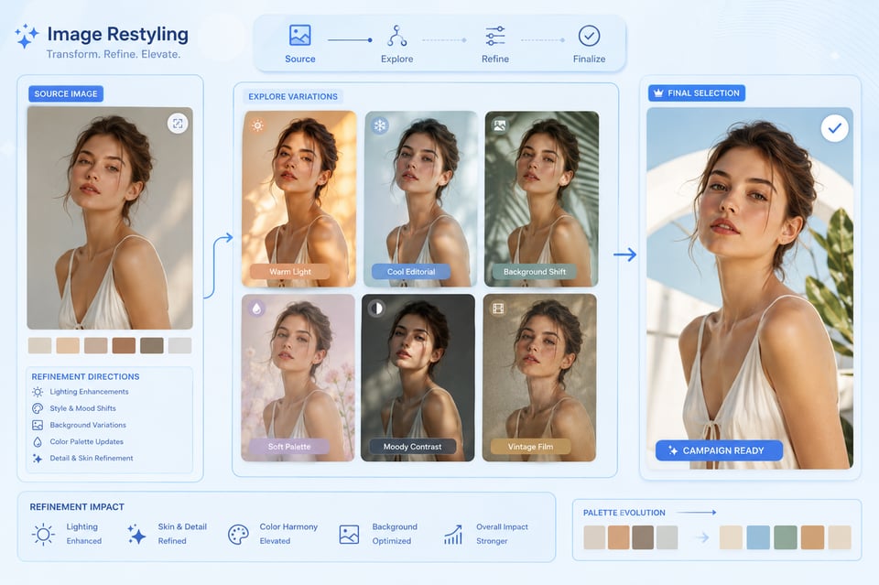Select the first beige swatch in Palette Evolution

(x=594, y=537)
